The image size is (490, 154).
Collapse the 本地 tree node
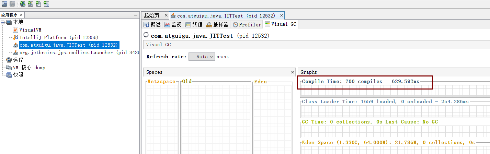(3, 22)
